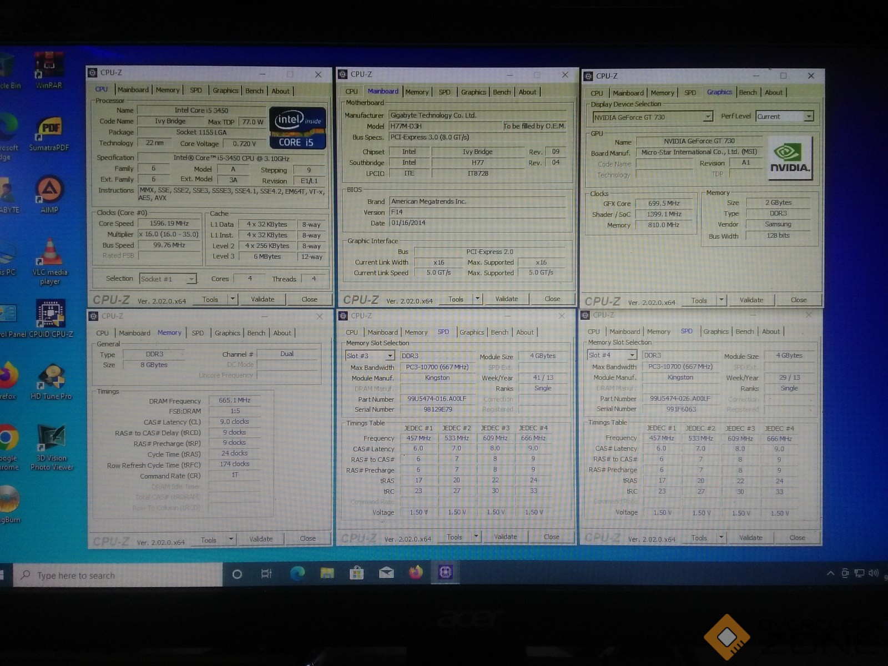This screenshot has height=666, width=888.
Task: Click Multiplier field x 16.0 value
Action: pos(168,234)
